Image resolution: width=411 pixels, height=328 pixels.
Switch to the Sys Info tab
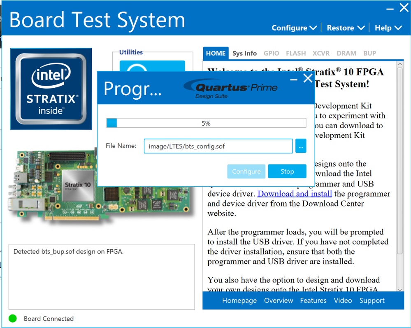pos(244,53)
